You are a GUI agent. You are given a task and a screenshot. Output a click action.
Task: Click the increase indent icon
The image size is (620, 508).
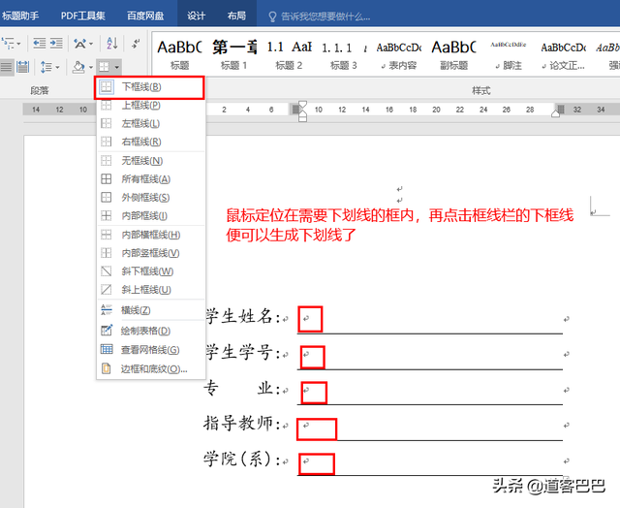(x=56, y=43)
